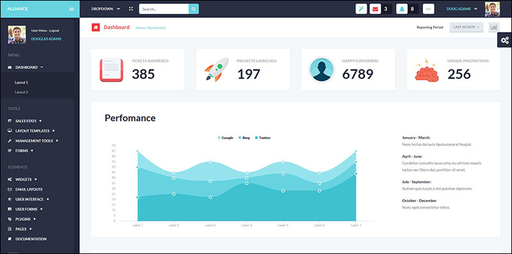The image size is (512, 254).
Task: Open the magic wand tool icon
Action: (361, 9)
